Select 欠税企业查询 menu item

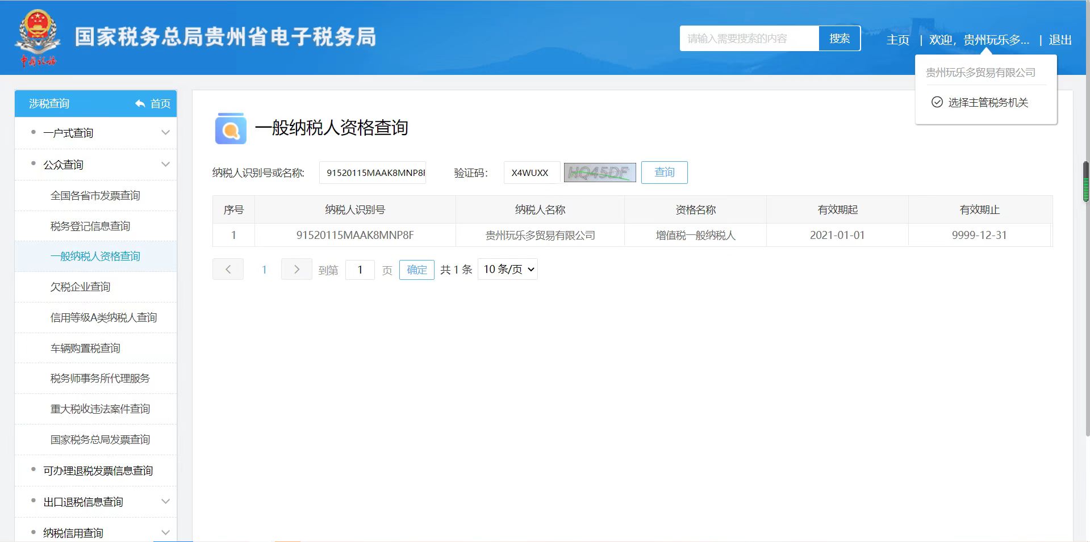(x=80, y=287)
